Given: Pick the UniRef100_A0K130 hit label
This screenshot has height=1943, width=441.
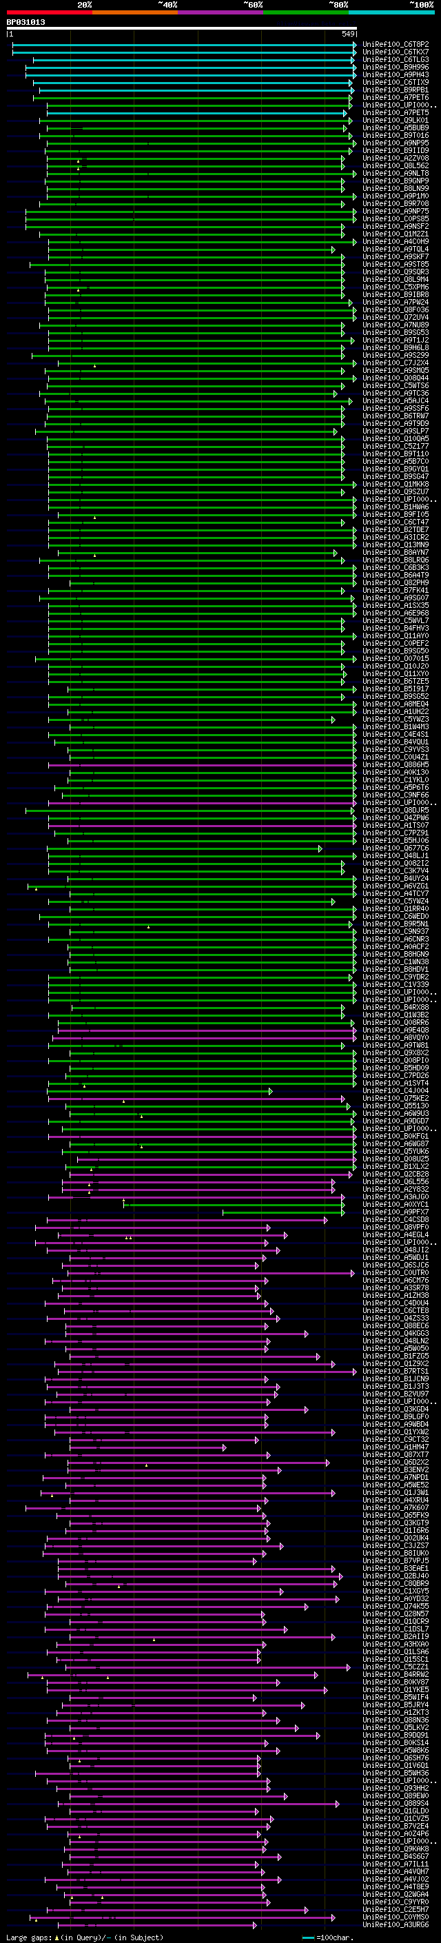Looking at the screenshot, I should 396,773.
